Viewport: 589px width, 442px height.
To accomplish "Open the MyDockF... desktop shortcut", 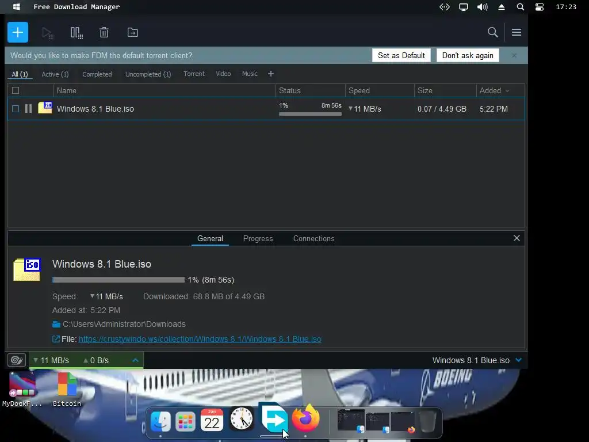I will [22, 390].
